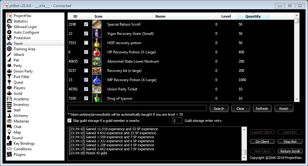Sort the list by Quantity column header

click(x=253, y=16)
